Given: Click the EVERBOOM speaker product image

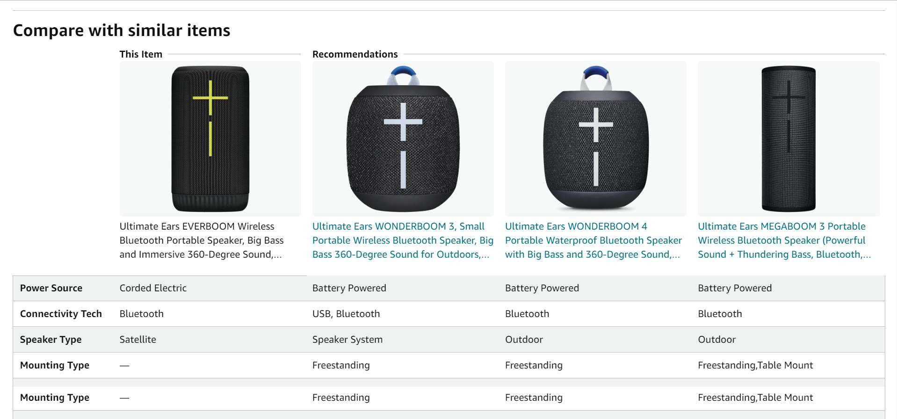Looking at the screenshot, I should coord(210,139).
